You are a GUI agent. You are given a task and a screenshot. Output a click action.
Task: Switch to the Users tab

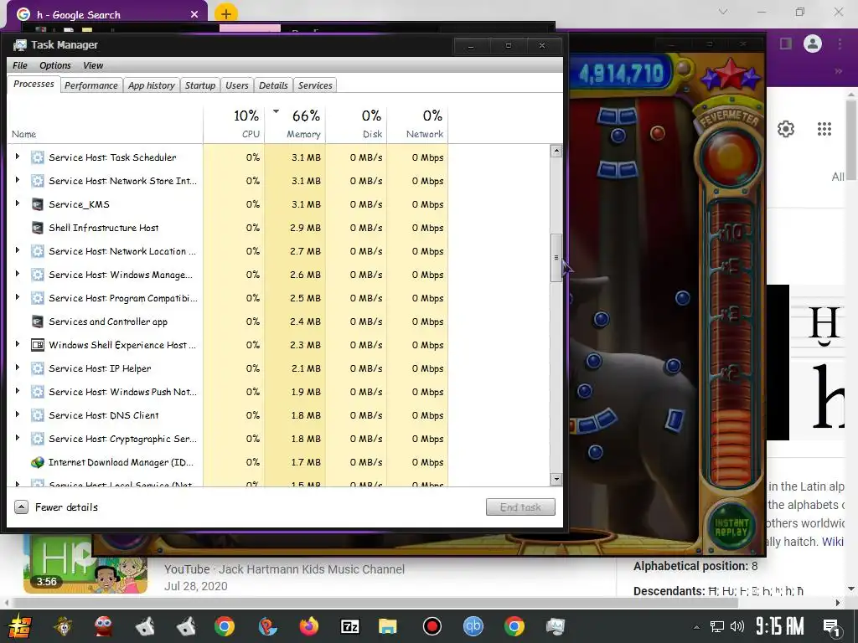coord(237,85)
